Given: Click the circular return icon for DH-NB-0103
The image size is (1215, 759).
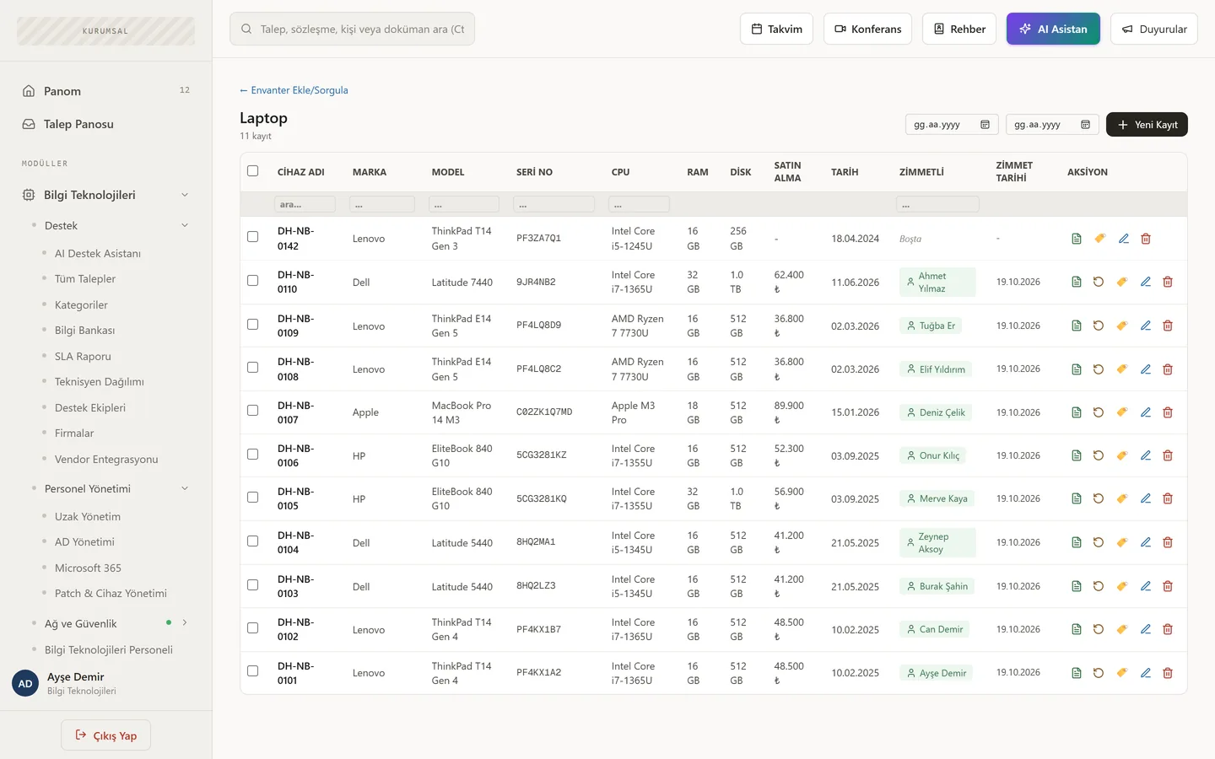Looking at the screenshot, I should (x=1099, y=586).
